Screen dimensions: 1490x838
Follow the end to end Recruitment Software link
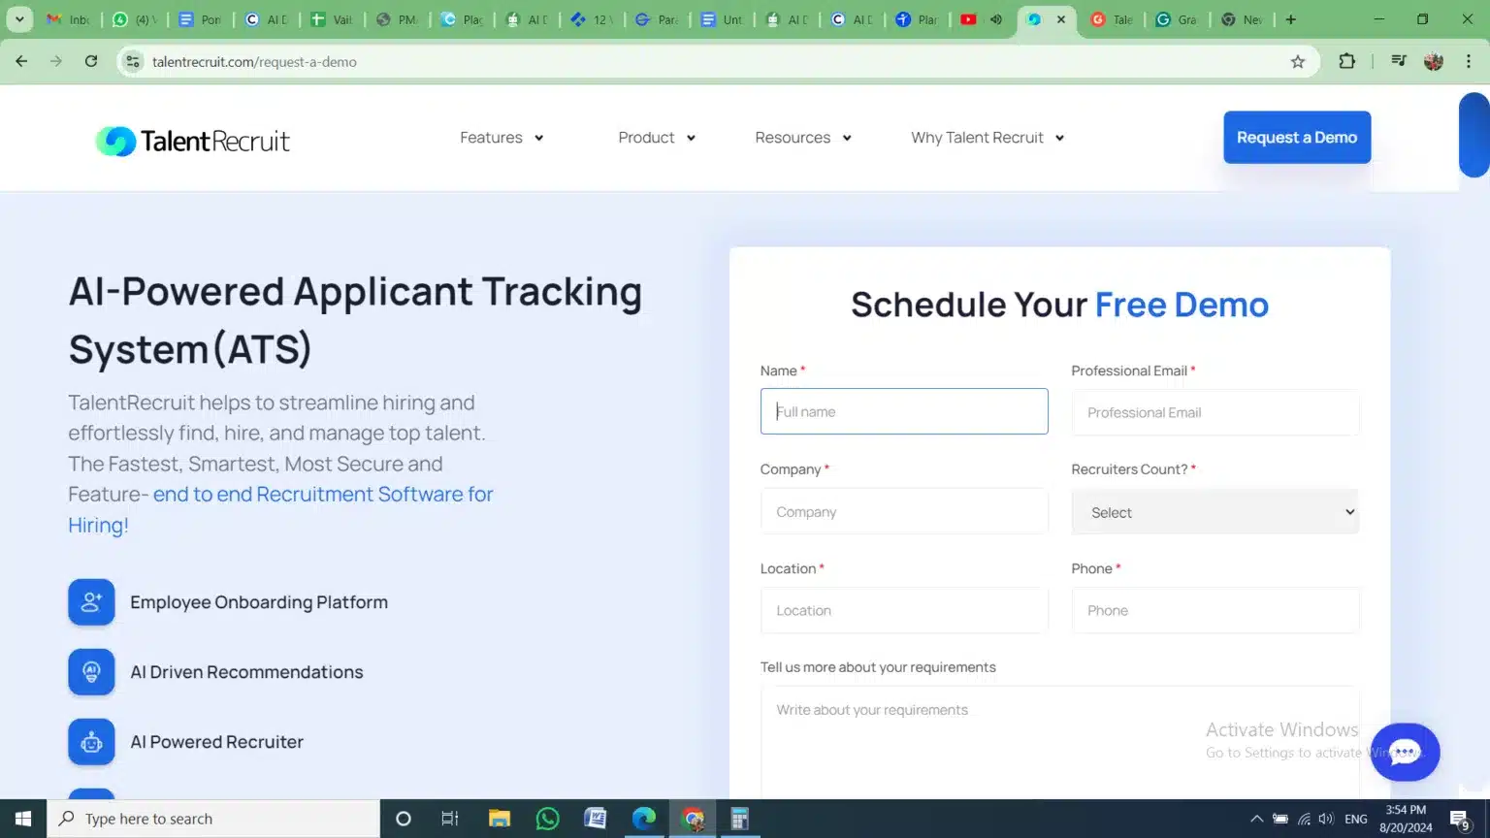click(x=280, y=509)
